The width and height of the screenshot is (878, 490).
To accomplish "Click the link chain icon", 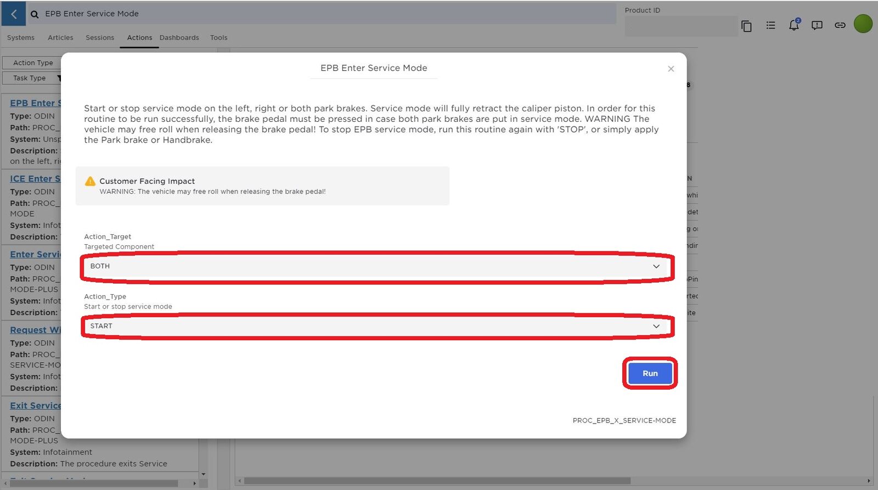I will (x=840, y=25).
